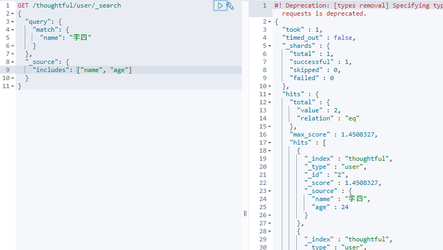Click "value" : 2 in response
This screenshot has height=250, width=443.
coord(319,110)
